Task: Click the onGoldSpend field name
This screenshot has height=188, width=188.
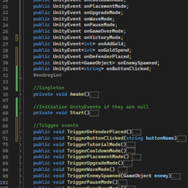Action: click(114, 50)
